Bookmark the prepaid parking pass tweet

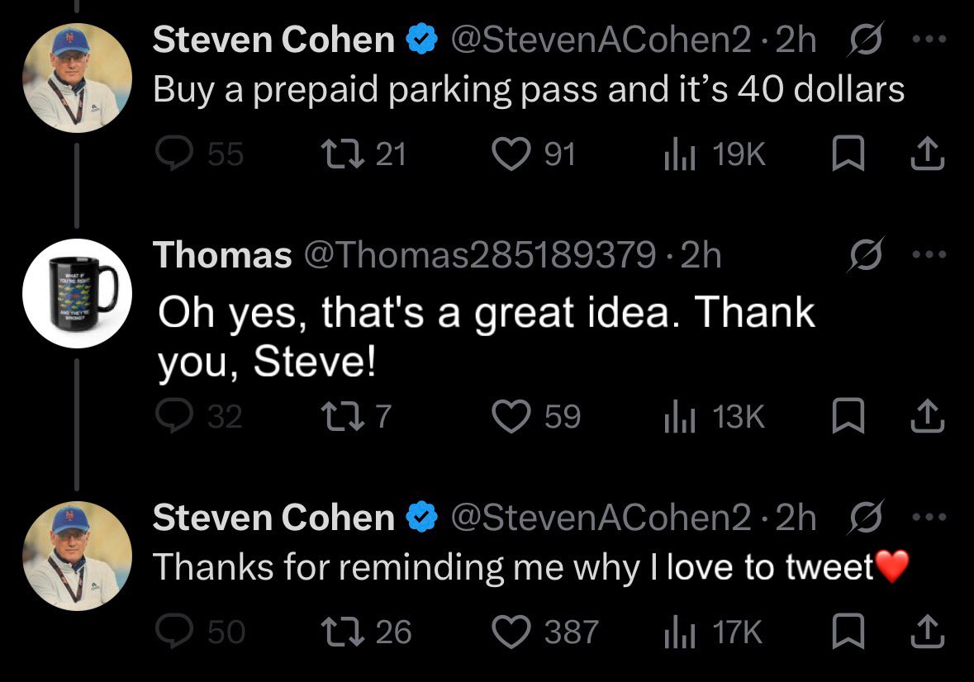848,154
